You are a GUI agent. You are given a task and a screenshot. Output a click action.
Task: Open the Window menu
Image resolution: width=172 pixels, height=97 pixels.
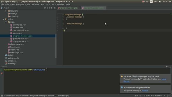click(60, 5)
